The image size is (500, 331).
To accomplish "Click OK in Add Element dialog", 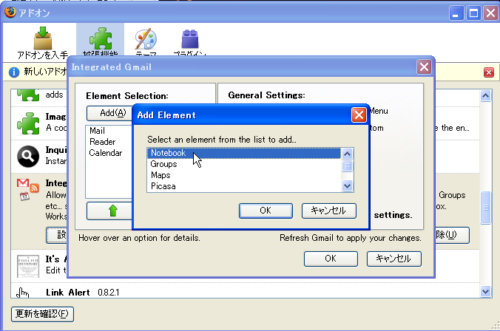I will tap(266, 211).
